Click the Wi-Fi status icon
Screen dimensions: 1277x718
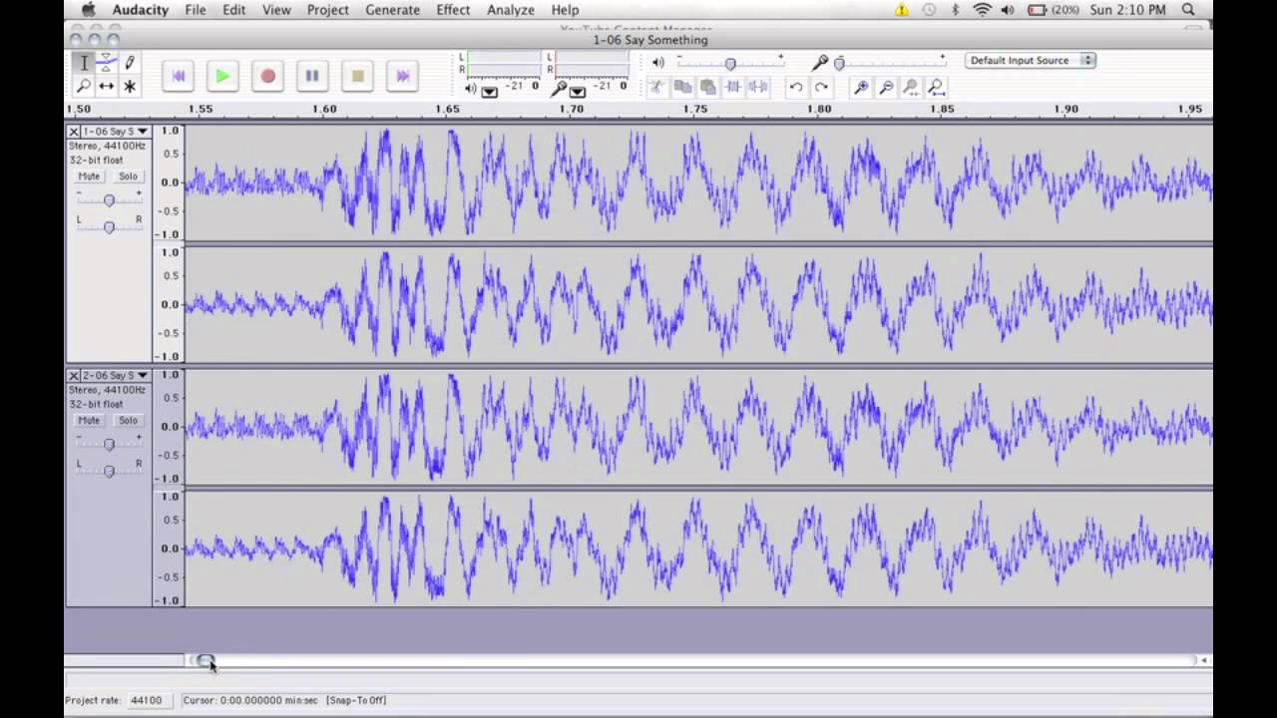982,10
